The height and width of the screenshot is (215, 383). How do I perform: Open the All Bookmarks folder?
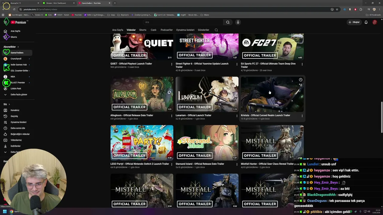tap(373, 15)
